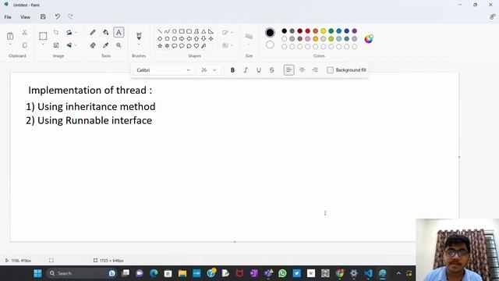Click the Cut scissors icon
The image size is (499, 281).
click(x=24, y=33)
